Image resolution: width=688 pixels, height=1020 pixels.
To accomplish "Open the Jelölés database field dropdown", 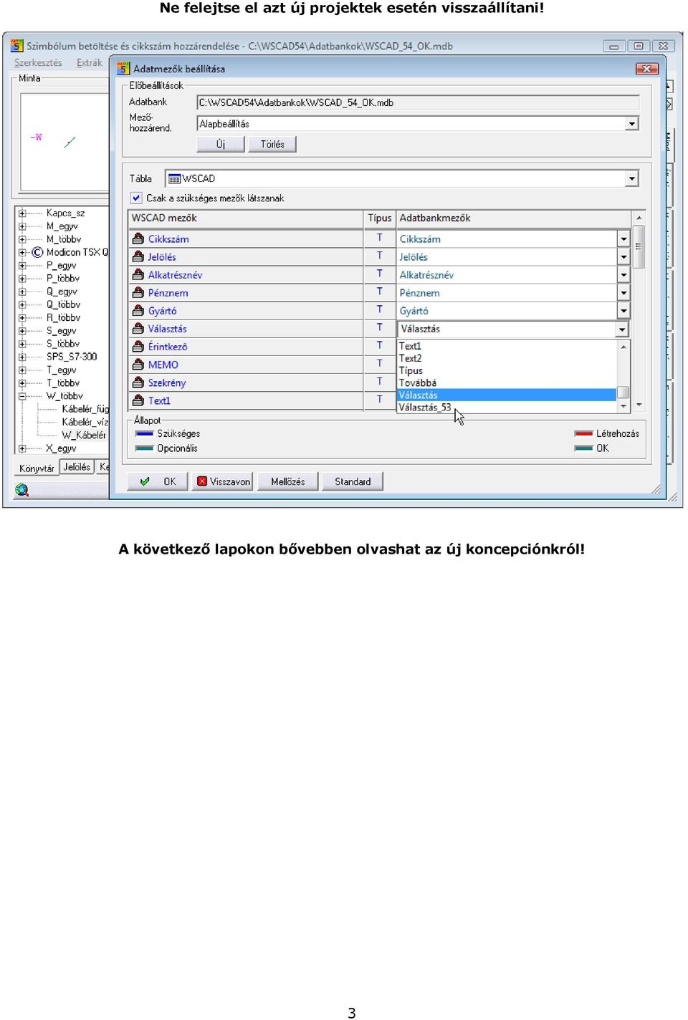I will coord(623,256).
